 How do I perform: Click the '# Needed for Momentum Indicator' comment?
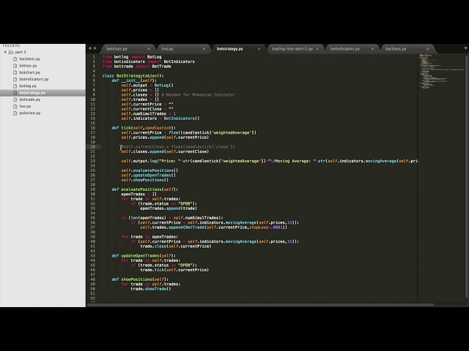(198, 94)
